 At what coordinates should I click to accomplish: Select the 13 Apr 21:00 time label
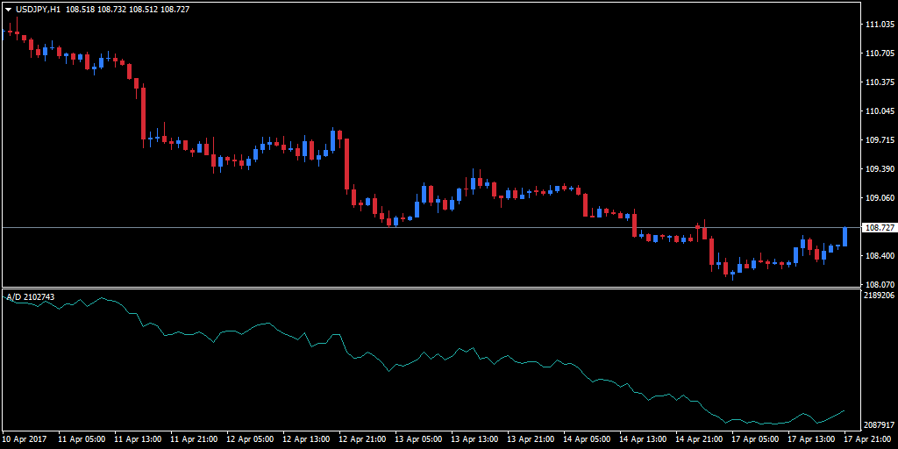click(x=530, y=439)
